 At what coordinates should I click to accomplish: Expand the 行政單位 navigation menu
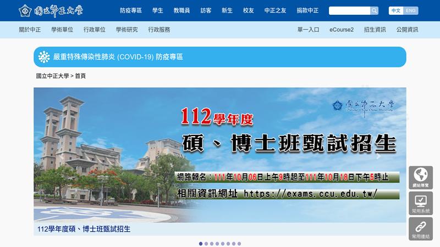(94, 30)
